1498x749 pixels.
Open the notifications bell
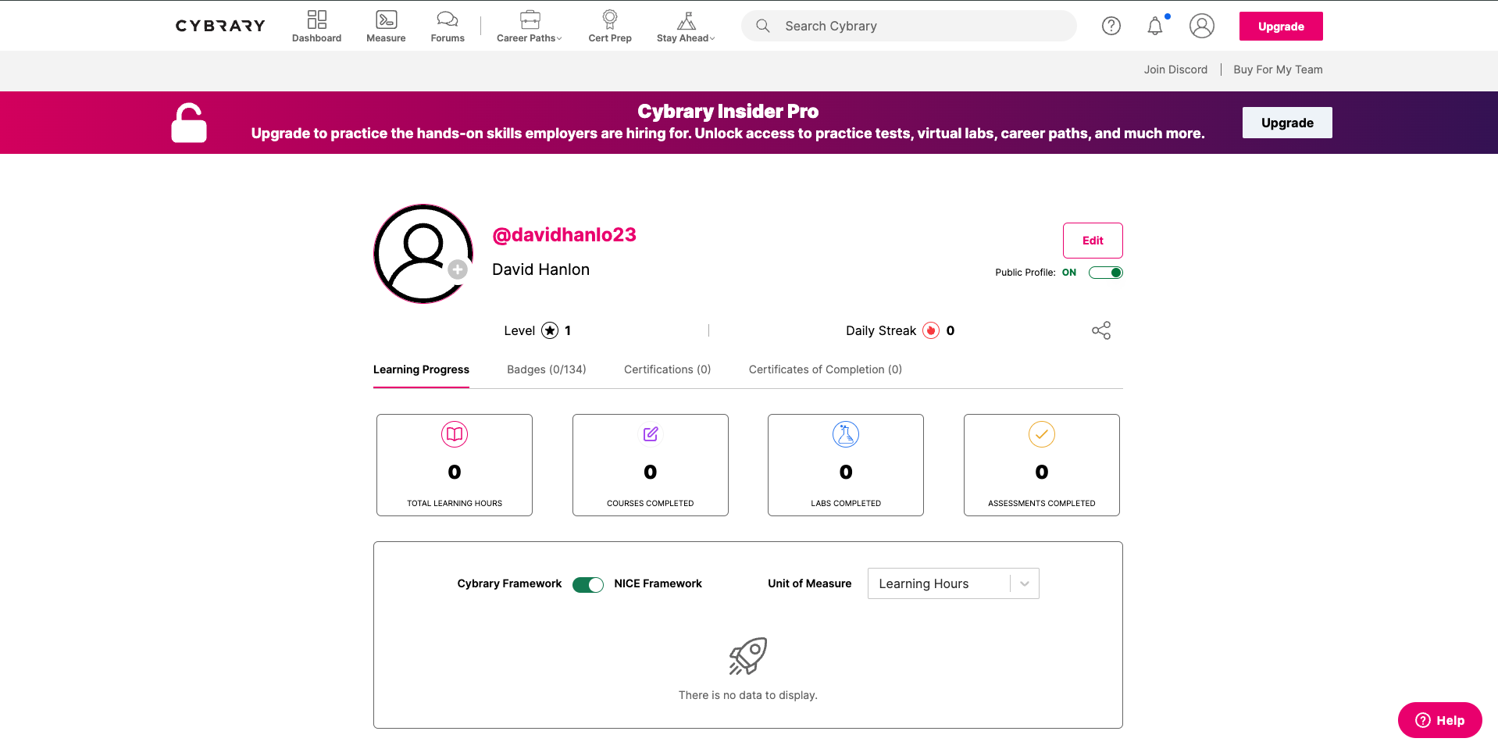1155,26
